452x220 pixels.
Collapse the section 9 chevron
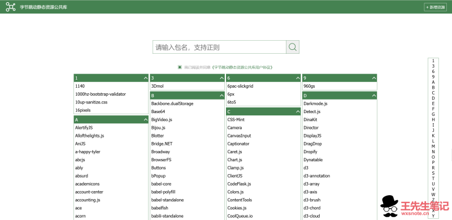pyautogui.click(x=374, y=78)
